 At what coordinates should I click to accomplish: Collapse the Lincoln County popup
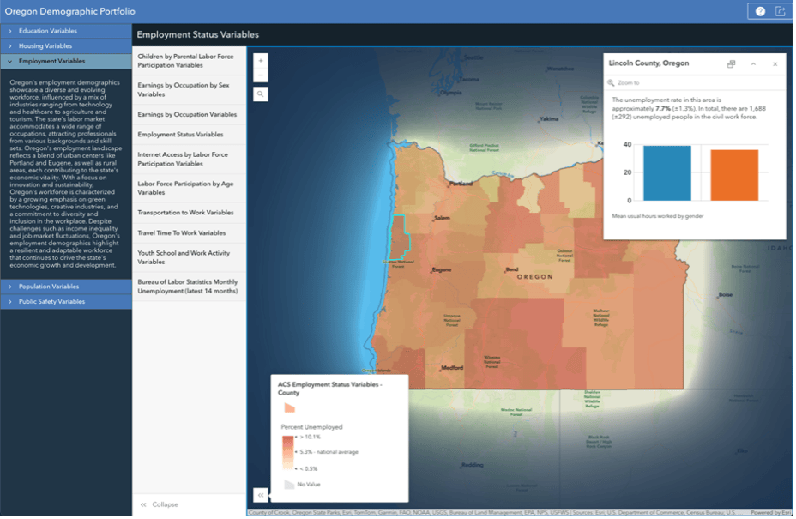pos(754,64)
